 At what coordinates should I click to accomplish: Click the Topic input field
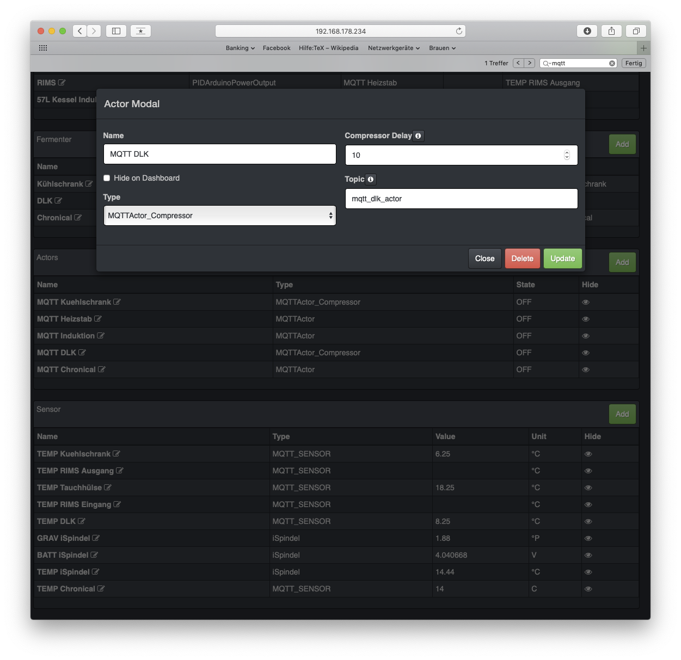(461, 199)
